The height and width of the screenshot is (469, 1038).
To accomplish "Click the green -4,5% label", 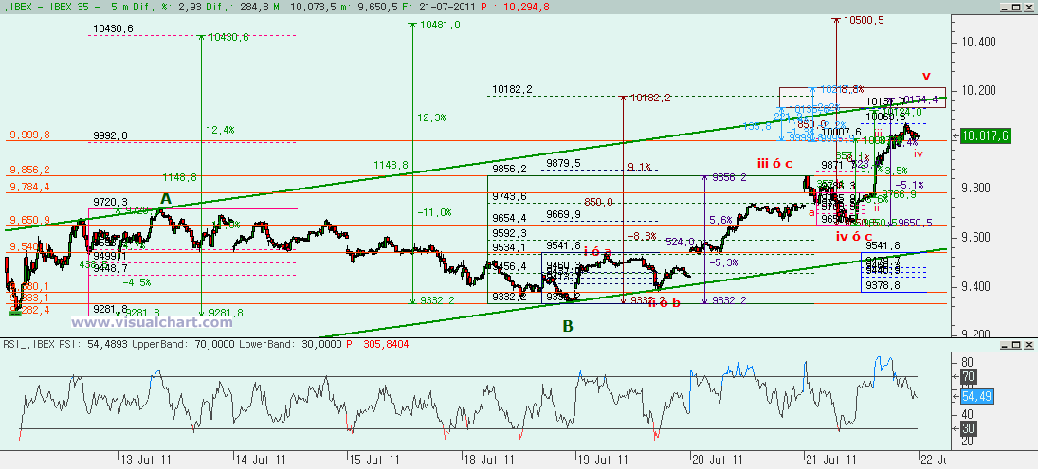I will pos(137,281).
